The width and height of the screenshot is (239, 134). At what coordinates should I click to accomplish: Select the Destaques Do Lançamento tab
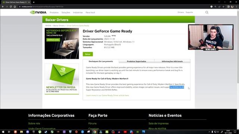pyautogui.click(x=101, y=61)
